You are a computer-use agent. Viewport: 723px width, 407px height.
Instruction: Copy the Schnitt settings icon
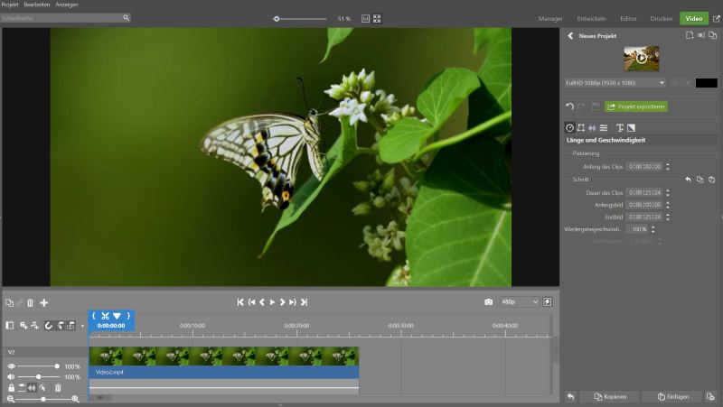click(x=700, y=180)
